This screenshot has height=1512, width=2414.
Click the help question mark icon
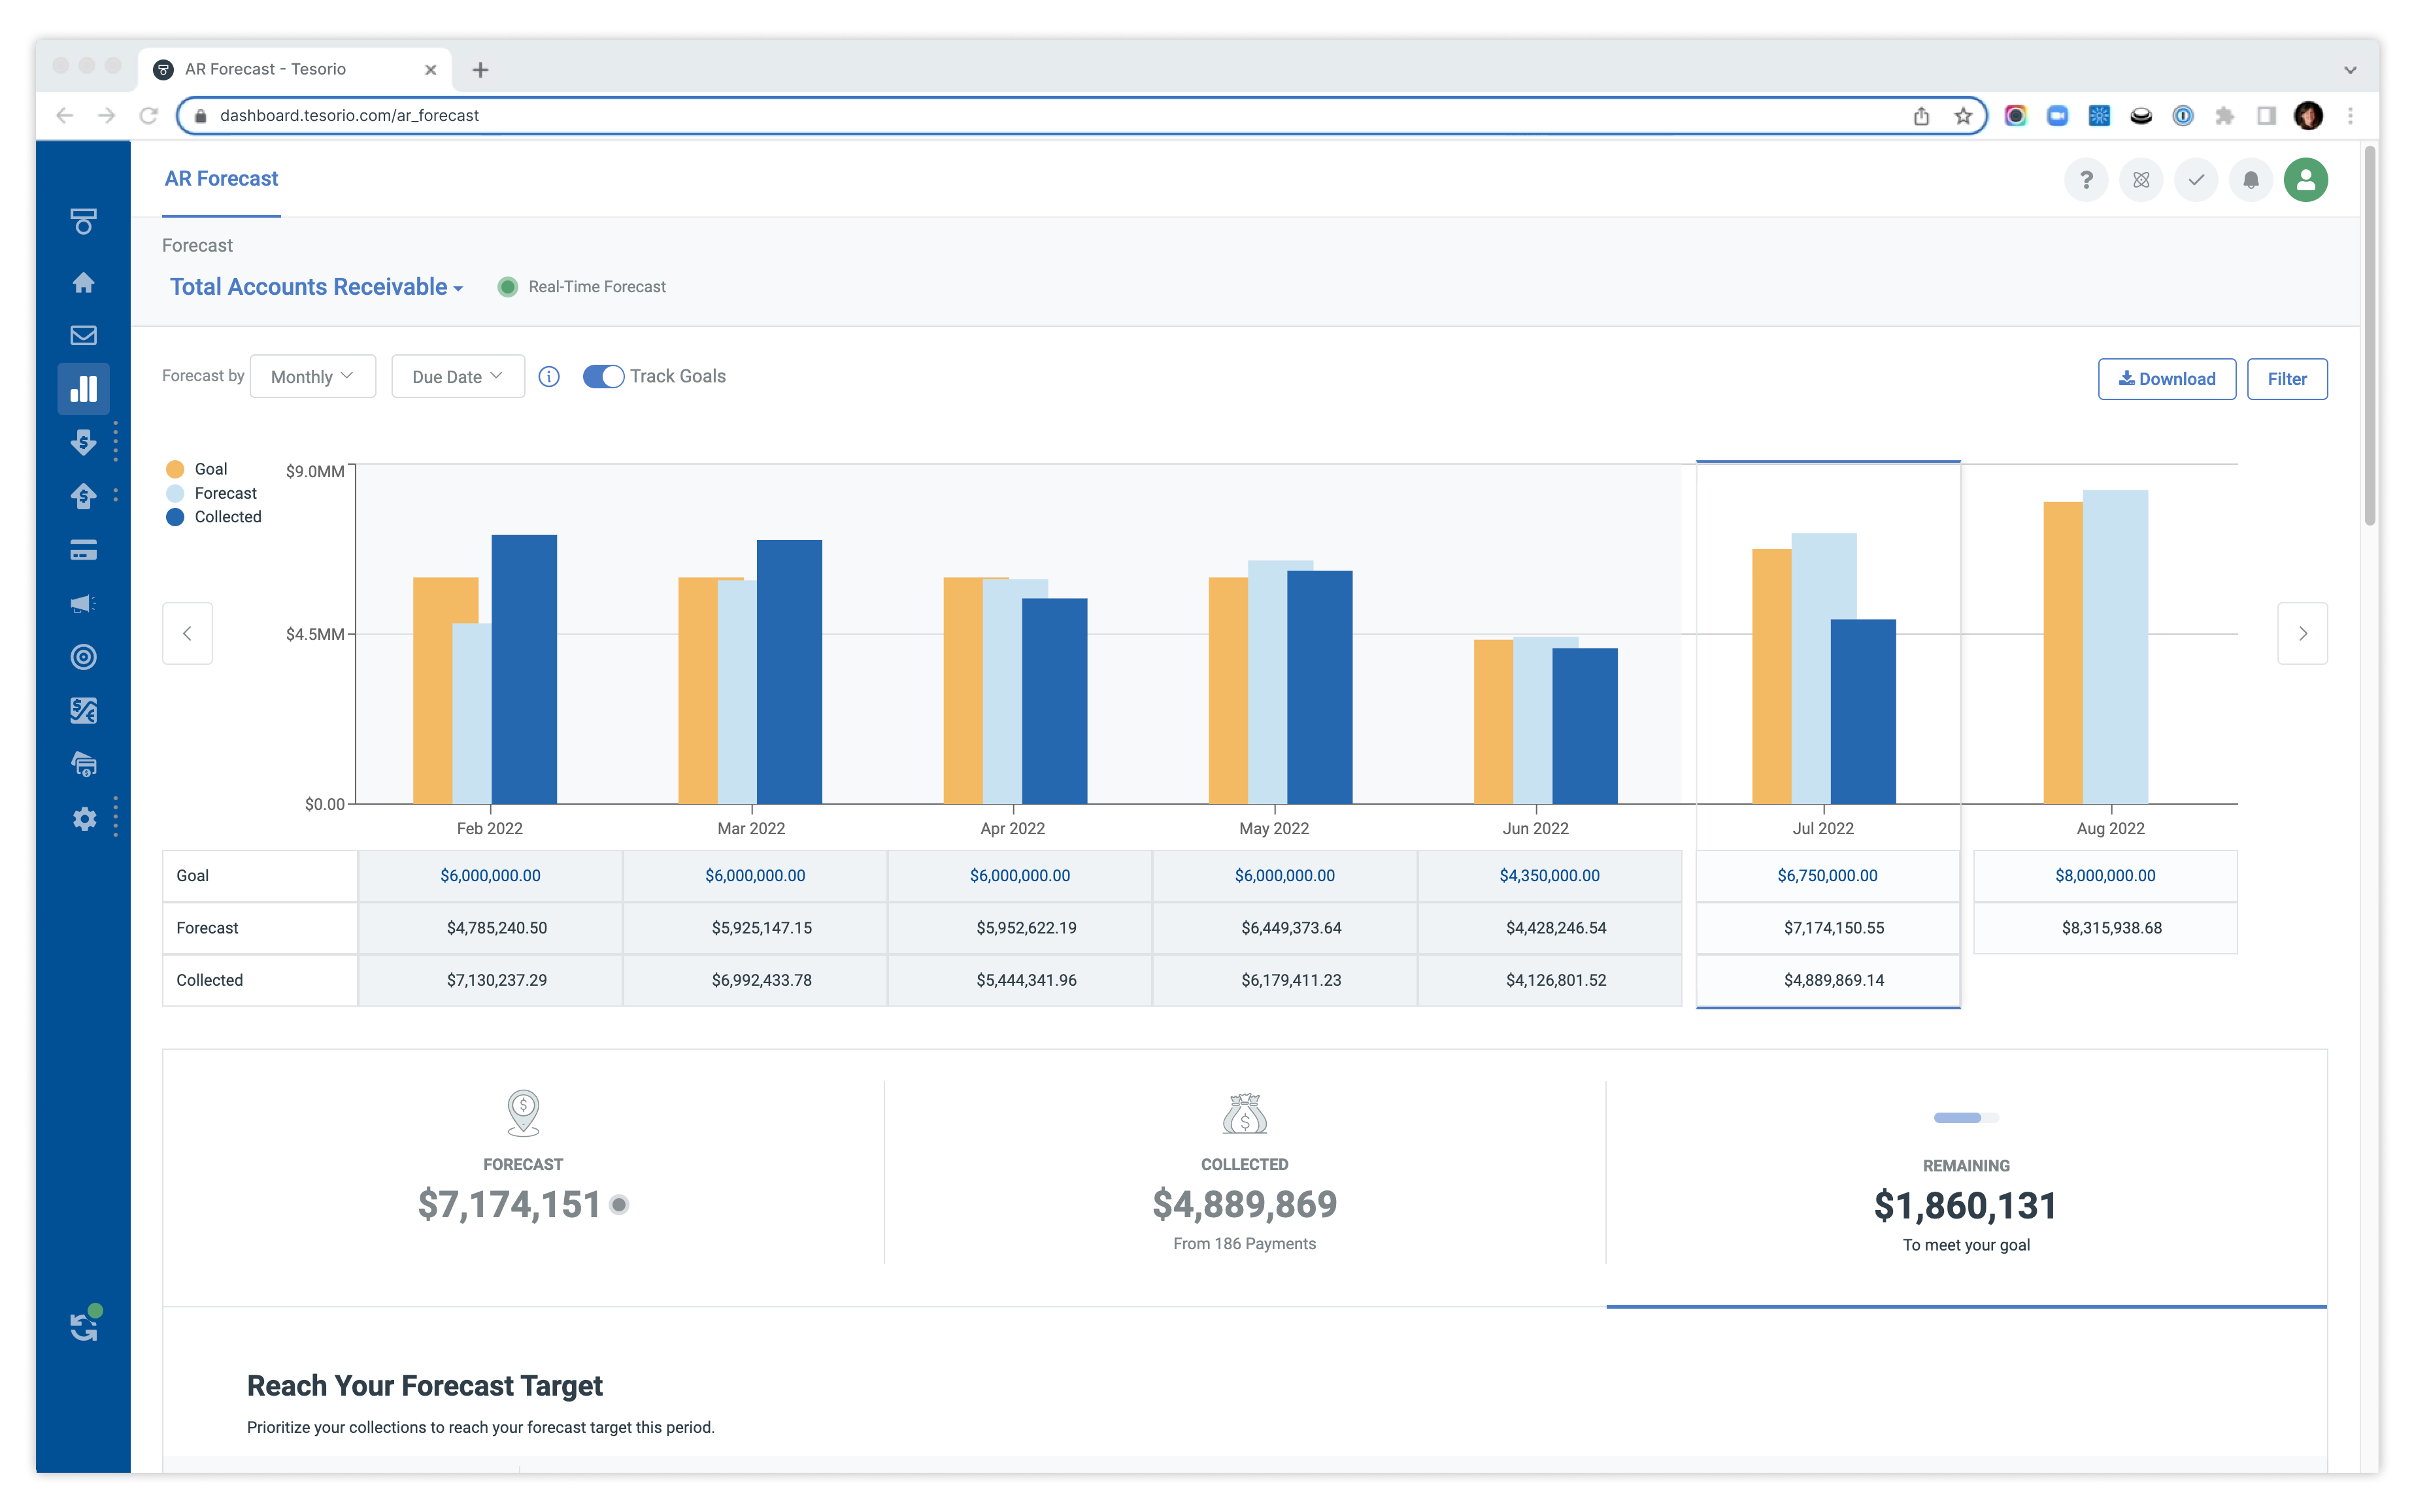(2085, 180)
